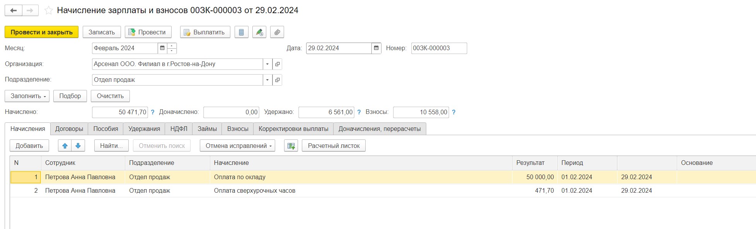Move row down with blue down arrow
Viewport: 756px width, 229px height.
pyautogui.click(x=78, y=146)
